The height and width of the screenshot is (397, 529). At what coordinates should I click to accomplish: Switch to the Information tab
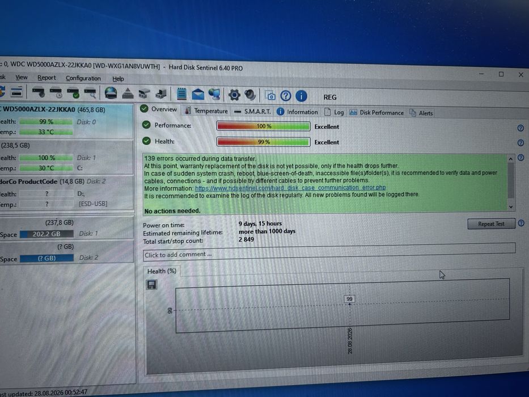[x=297, y=112]
